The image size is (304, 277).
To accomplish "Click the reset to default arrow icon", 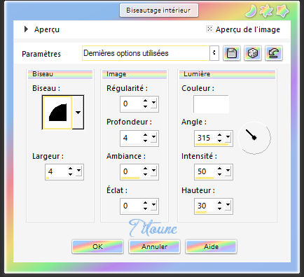I will [274, 53].
